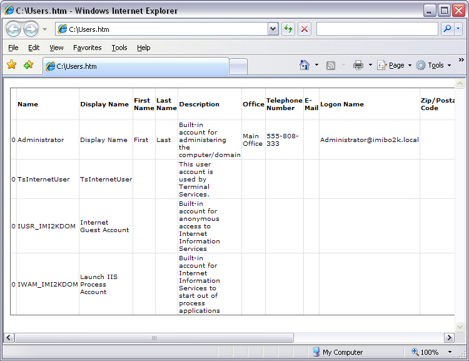The image size is (469, 361).
Task: Click the 'Last Name' column header
Action: pyautogui.click(x=166, y=104)
